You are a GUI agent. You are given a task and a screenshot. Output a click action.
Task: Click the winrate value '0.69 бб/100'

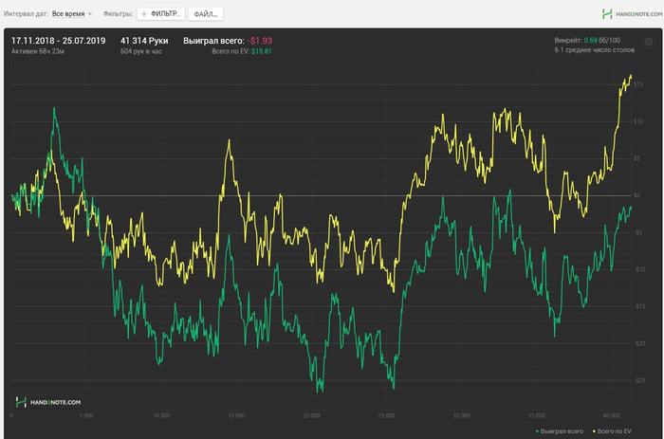coord(601,40)
